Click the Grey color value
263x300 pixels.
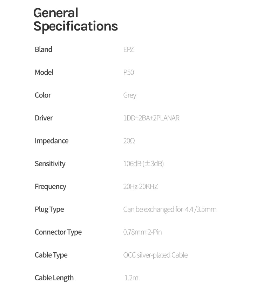[130, 95]
